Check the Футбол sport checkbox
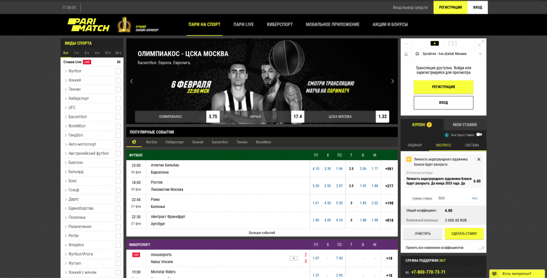Screen dimensions: 547x278 click(x=118, y=71)
